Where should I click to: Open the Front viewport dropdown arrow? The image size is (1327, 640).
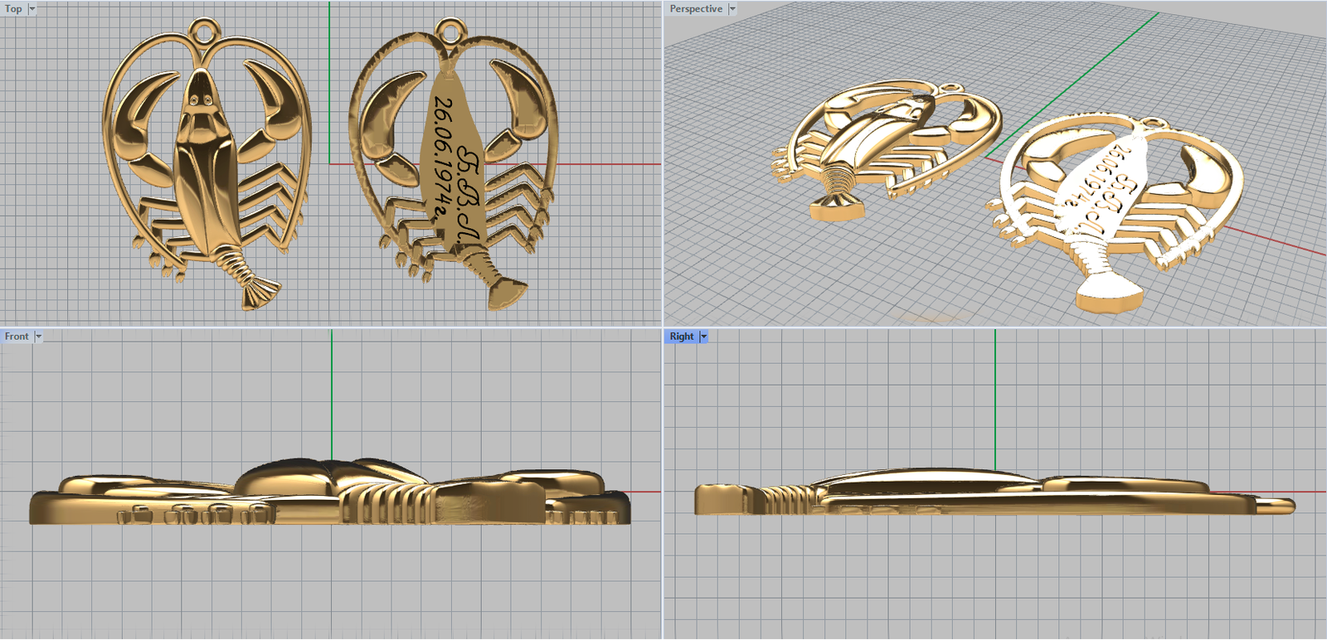[x=38, y=337]
